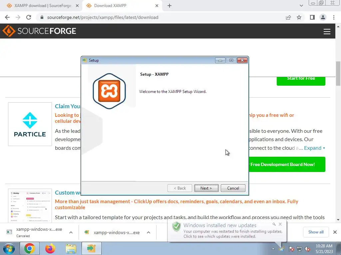Click 'Show all' downloads

pos(316,232)
